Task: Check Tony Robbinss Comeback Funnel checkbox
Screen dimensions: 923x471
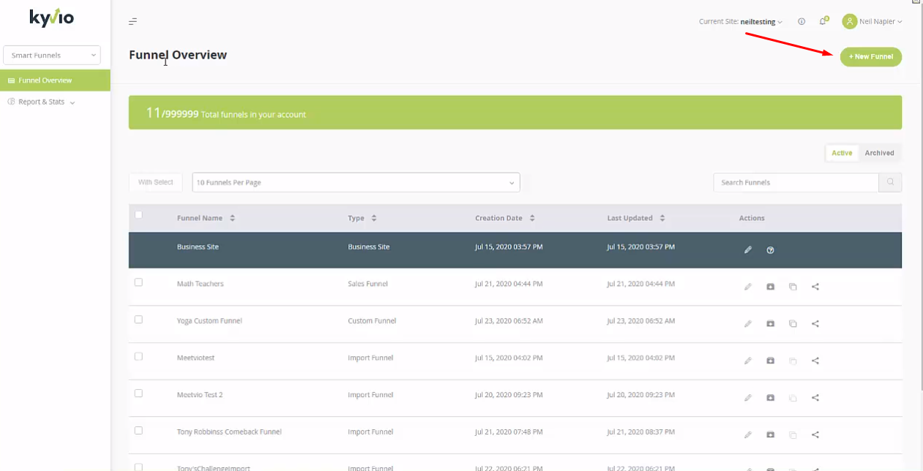Action: (x=138, y=431)
